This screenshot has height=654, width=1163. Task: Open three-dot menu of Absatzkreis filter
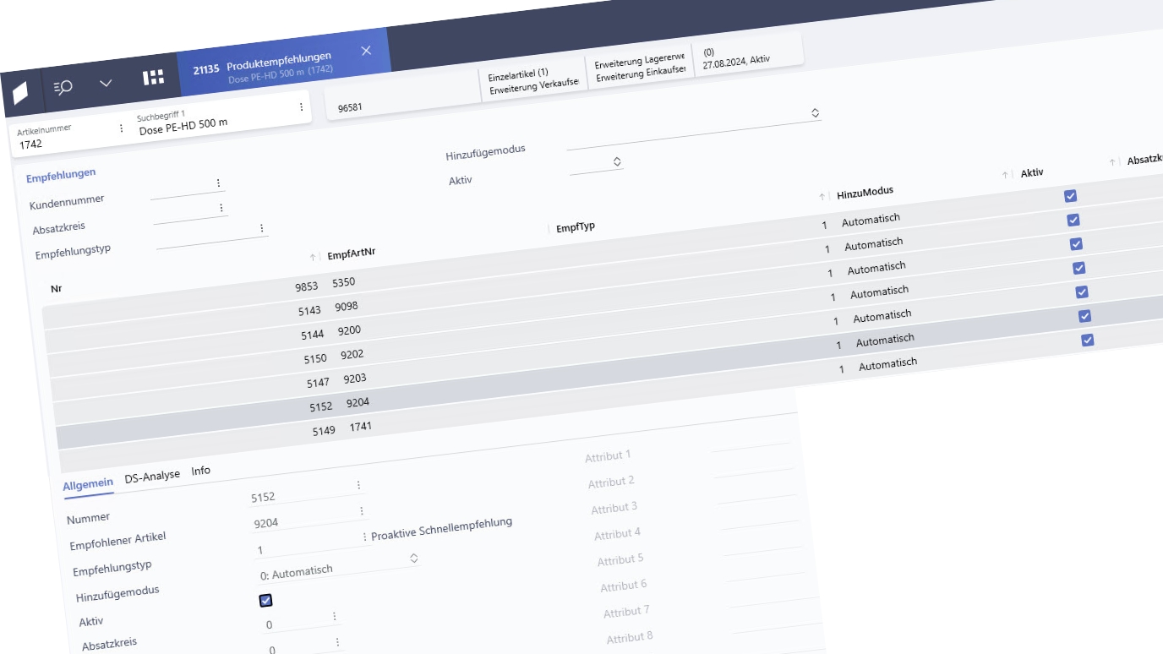pyautogui.click(x=221, y=208)
